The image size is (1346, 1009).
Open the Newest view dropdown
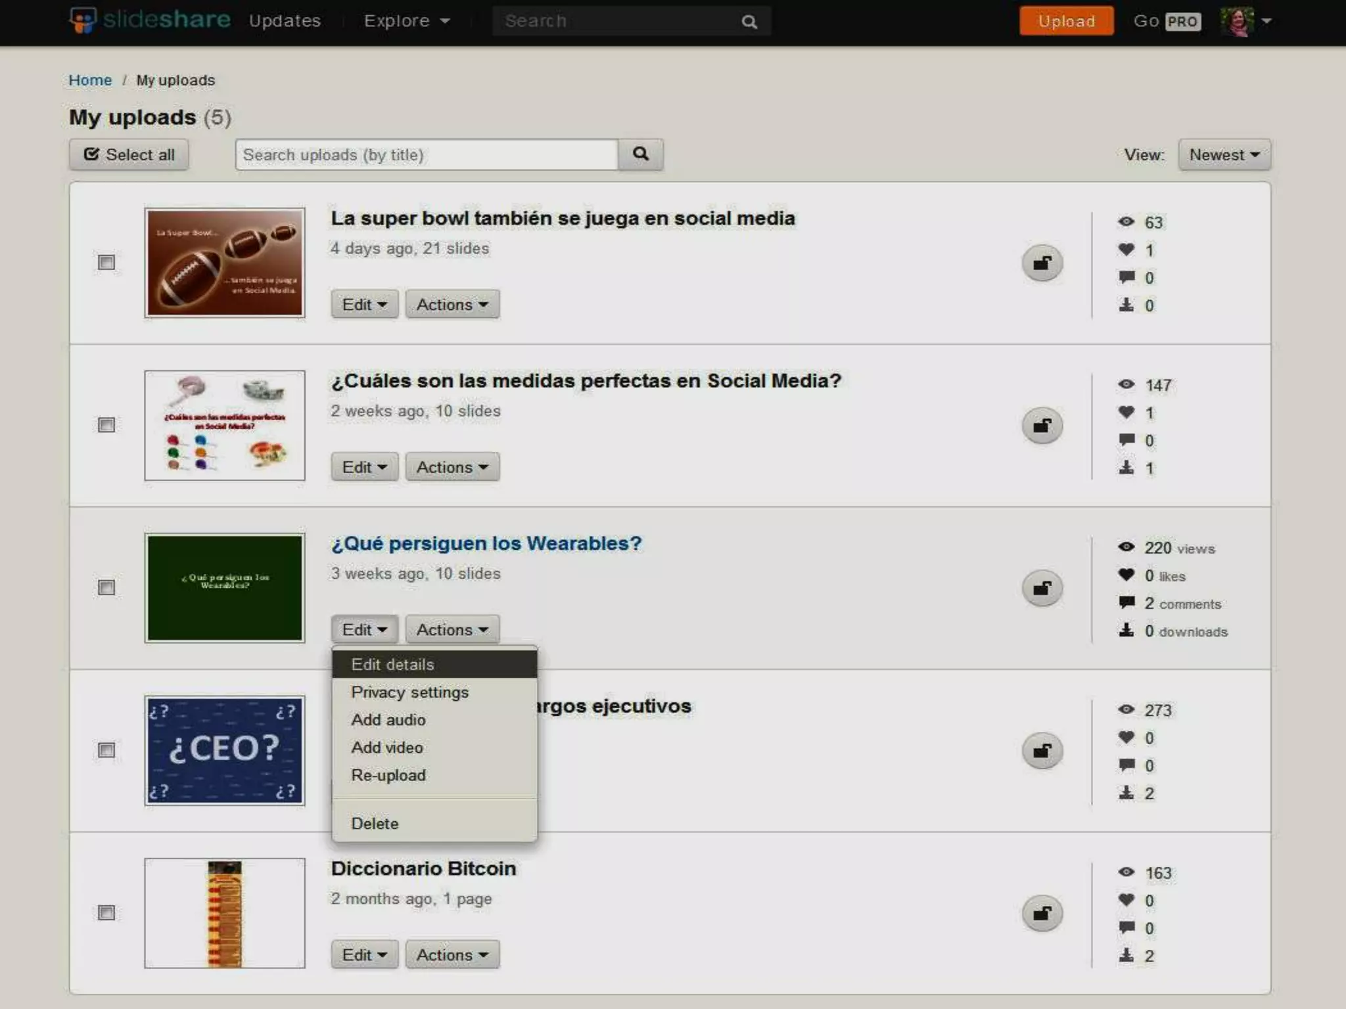point(1224,155)
